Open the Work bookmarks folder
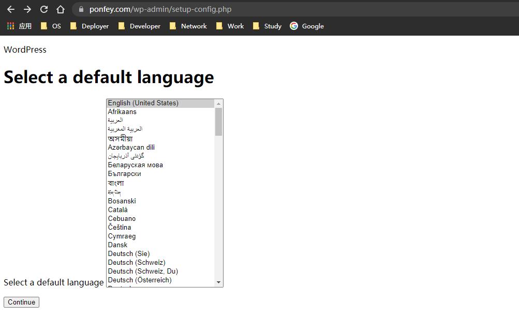The height and width of the screenshot is (320, 519). [x=230, y=26]
